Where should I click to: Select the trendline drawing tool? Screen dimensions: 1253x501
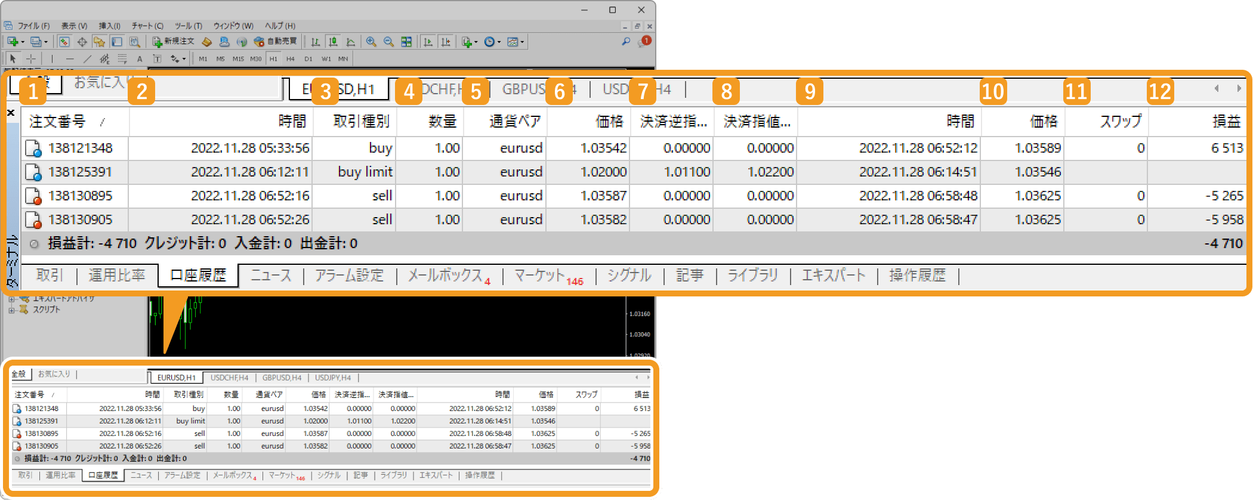click(87, 58)
